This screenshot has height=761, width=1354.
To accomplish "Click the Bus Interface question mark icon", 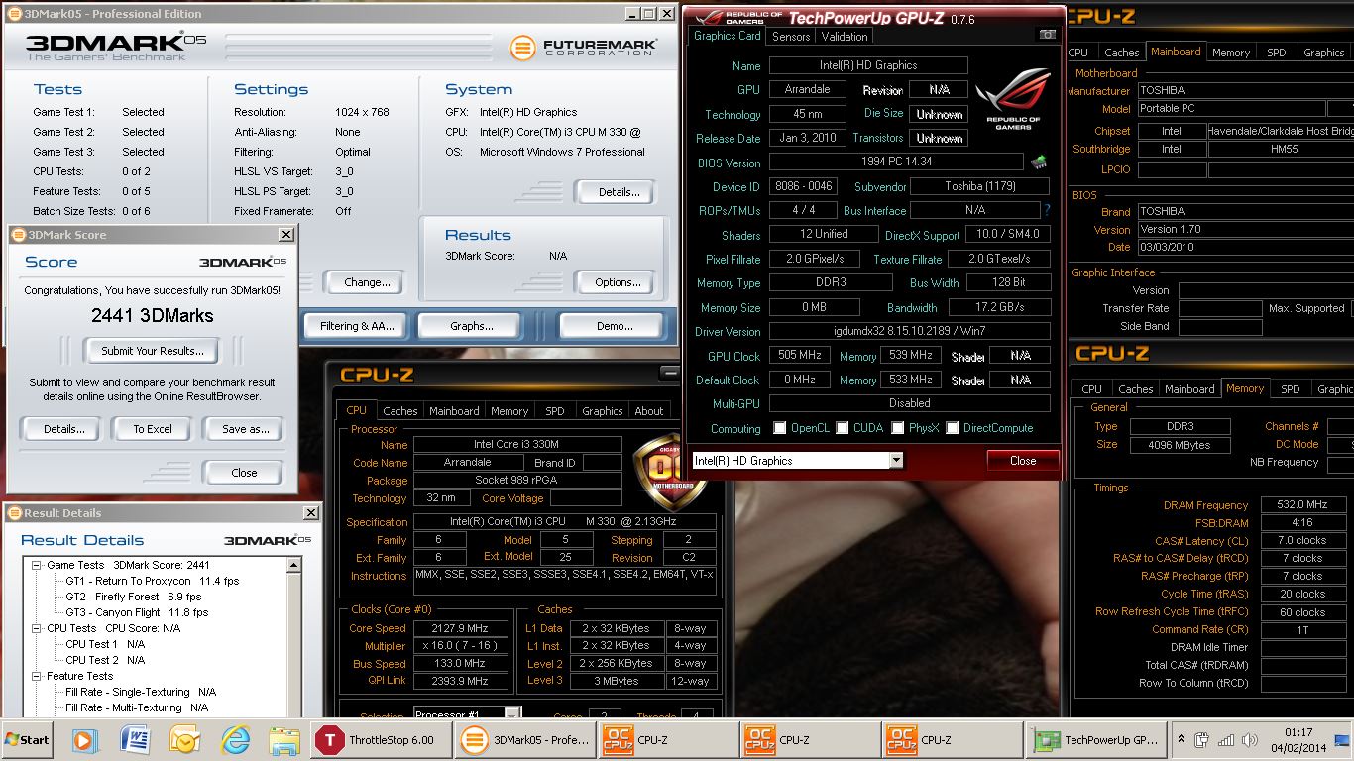I will click(1047, 210).
